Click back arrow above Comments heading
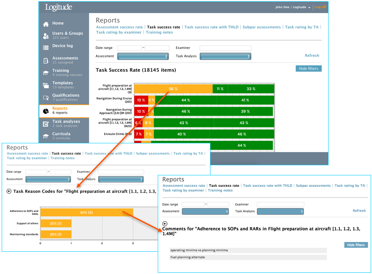Viewport: 372px width, 274px height. (x=165, y=223)
